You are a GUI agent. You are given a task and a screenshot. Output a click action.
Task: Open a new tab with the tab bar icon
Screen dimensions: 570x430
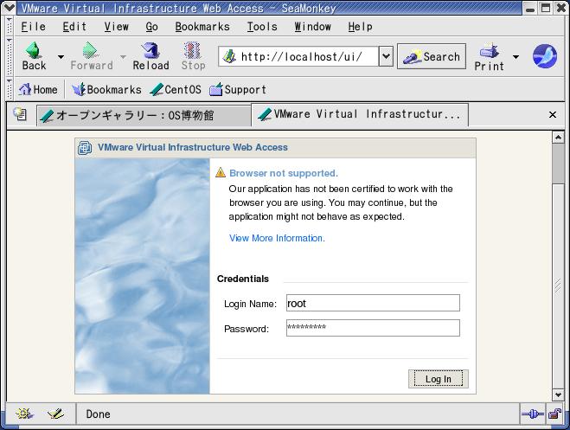pyautogui.click(x=20, y=114)
